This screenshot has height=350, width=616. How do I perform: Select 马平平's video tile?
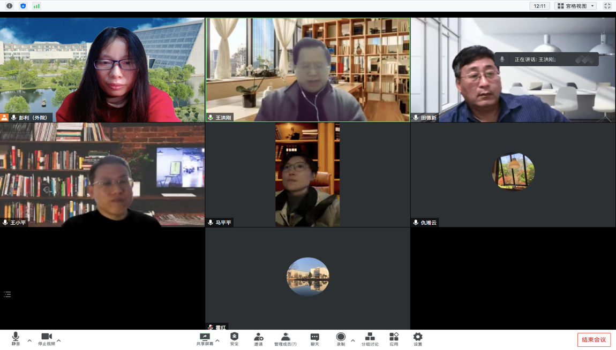[307, 174]
